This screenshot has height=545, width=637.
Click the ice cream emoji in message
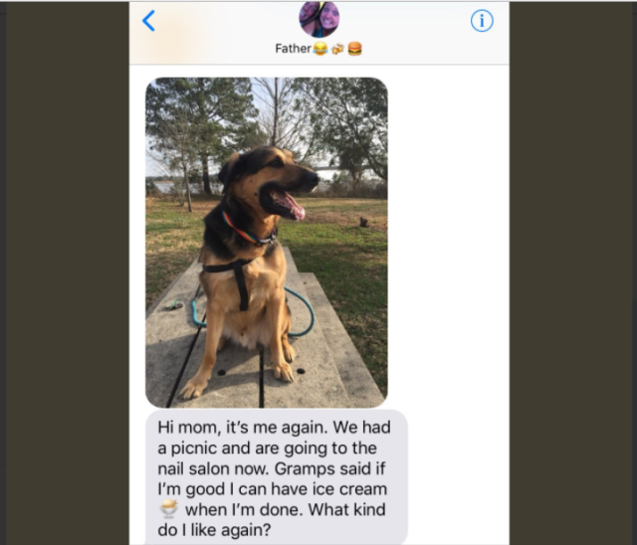click(x=168, y=509)
